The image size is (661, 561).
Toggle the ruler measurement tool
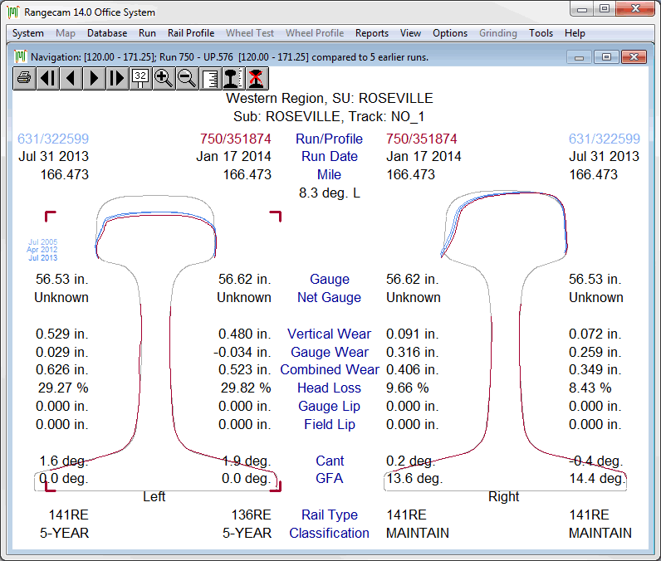tap(210, 78)
